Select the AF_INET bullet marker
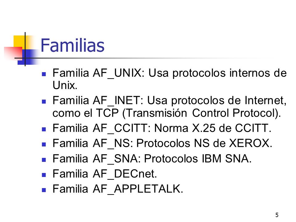This screenshot has height=222, width=296. [44, 102]
